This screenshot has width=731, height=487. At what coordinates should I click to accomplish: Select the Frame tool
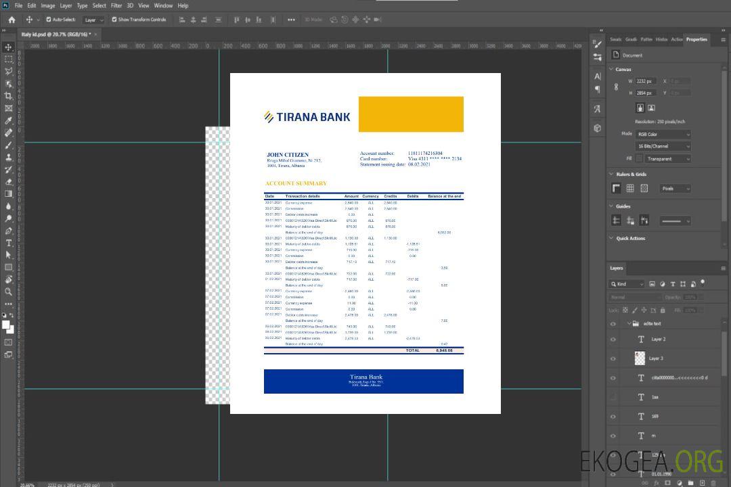pyautogui.click(x=8, y=108)
